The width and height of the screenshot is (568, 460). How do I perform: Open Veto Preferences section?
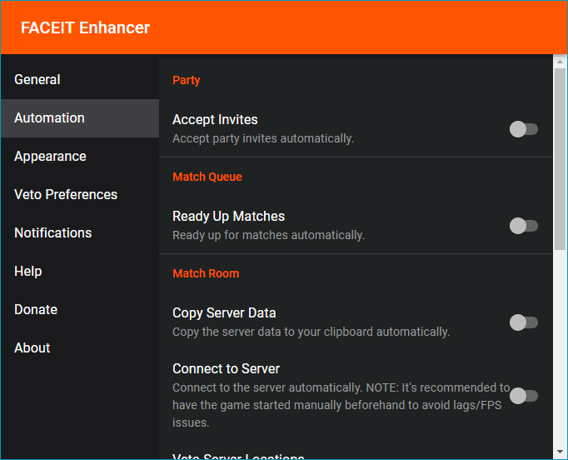pyautogui.click(x=80, y=195)
